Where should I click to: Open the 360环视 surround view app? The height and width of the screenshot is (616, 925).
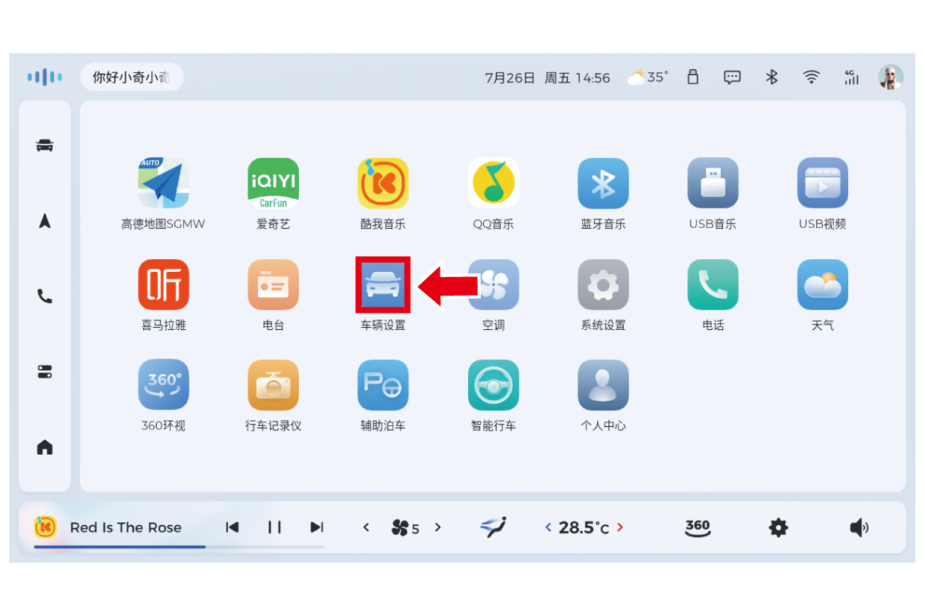pos(163,385)
